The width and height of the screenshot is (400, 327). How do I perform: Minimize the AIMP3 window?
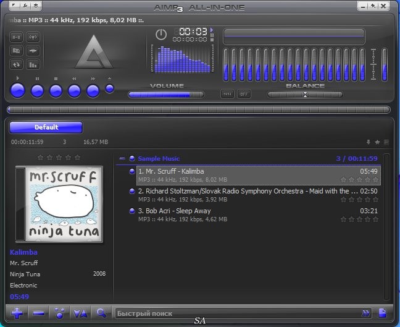363,6
